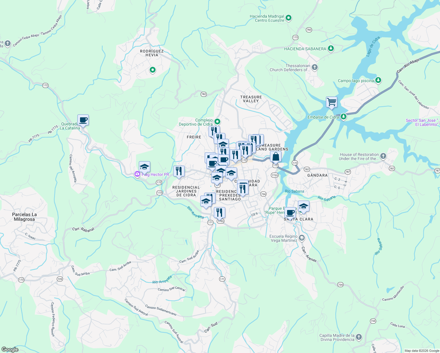This screenshot has height=353, width=440.
Task: Select the church icon at House of Restoration
Action: (x=383, y=156)
